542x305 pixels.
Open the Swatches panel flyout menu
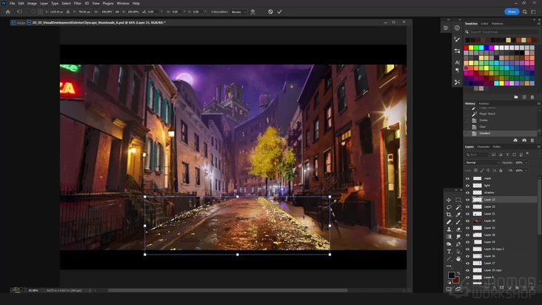(538, 24)
